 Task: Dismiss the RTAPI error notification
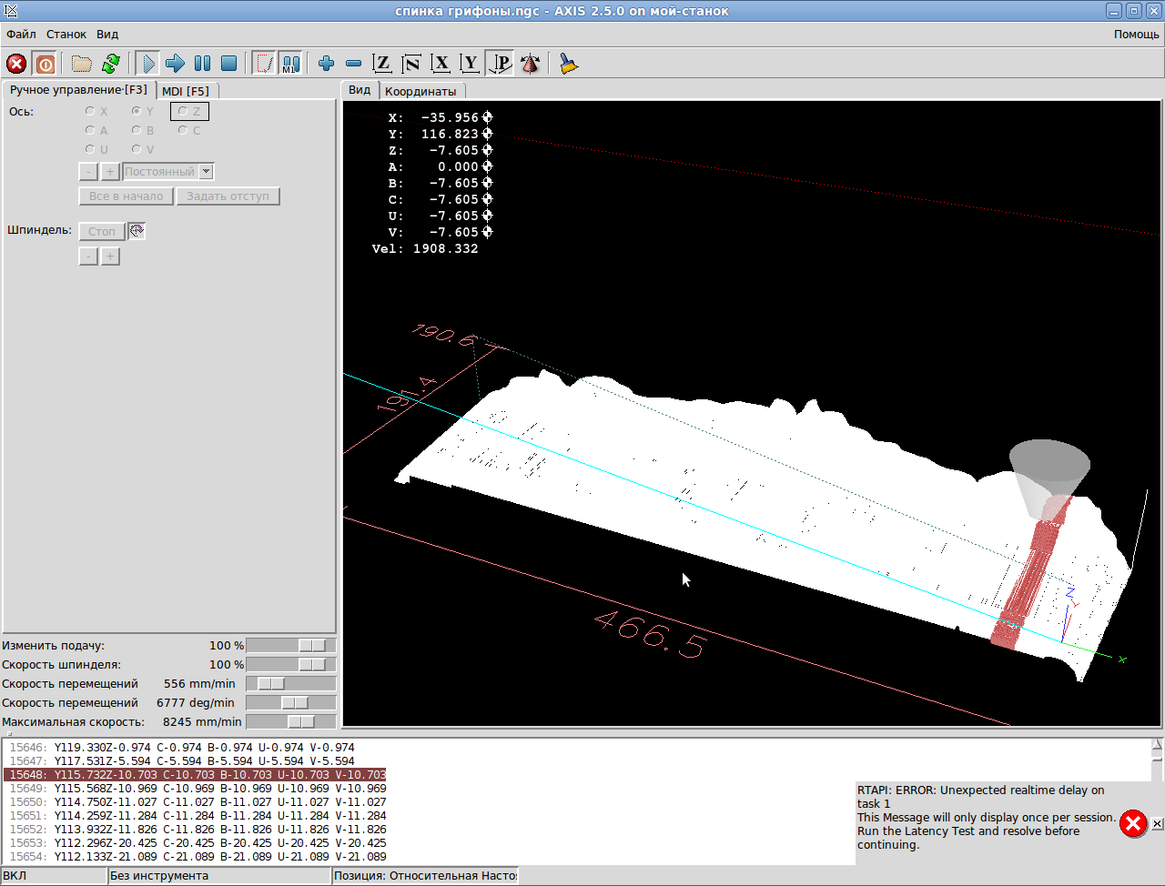click(x=1157, y=824)
